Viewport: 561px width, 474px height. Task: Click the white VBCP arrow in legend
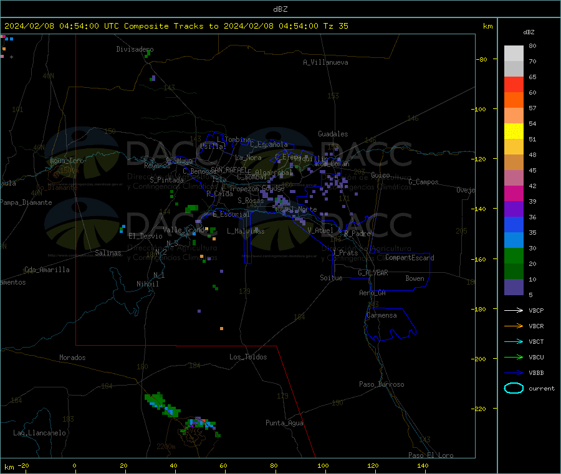point(514,310)
